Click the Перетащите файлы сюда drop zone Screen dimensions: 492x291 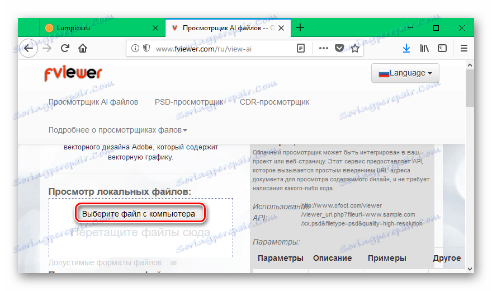click(x=140, y=233)
